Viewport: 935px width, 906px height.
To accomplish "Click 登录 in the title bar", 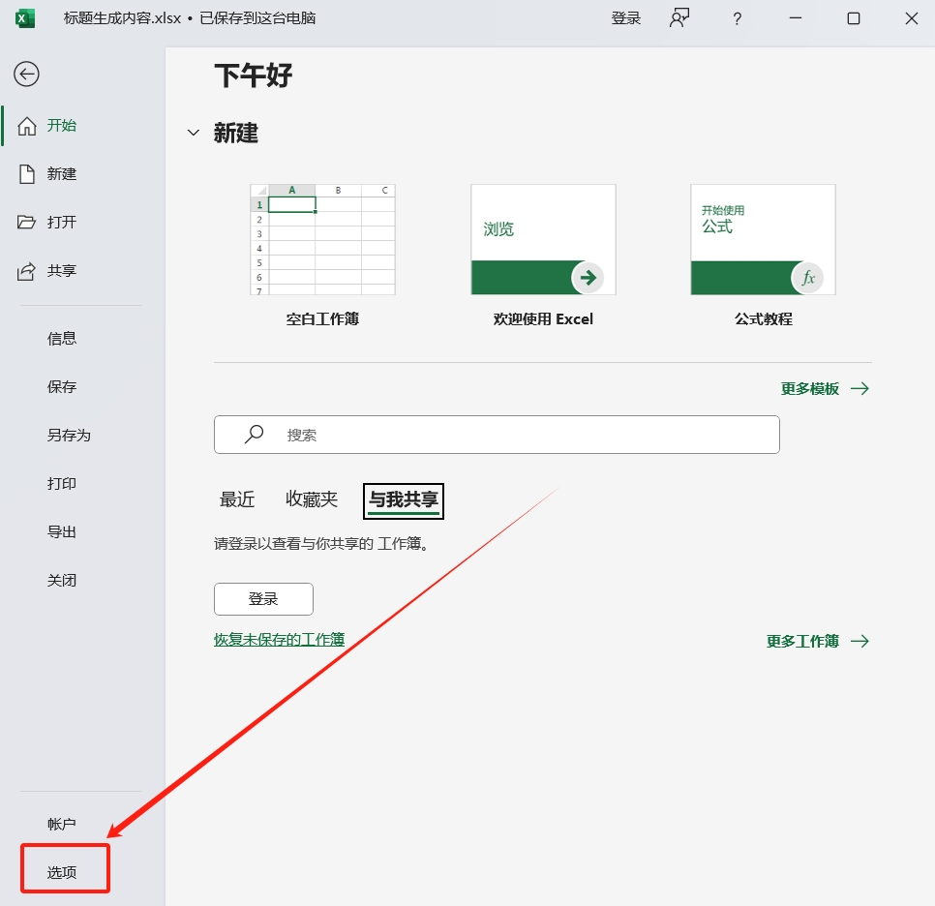I will tap(625, 18).
